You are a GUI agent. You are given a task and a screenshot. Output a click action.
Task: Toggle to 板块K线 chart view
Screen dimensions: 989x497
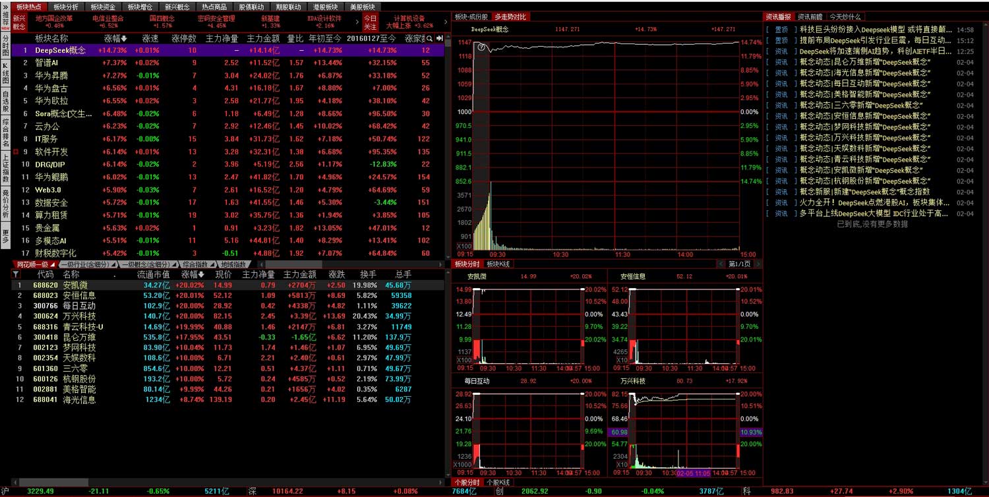(x=498, y=264)
